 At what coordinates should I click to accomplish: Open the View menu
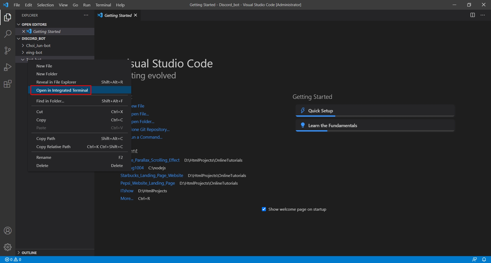pos(63,5)
